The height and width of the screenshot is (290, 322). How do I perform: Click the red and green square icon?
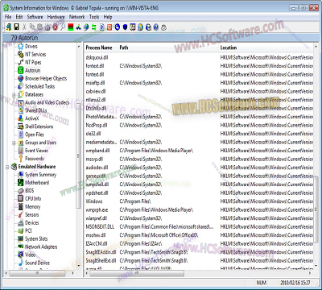tap(71, 27)
